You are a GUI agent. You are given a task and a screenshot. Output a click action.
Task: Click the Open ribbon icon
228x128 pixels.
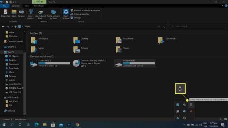[x=14, y=13]
